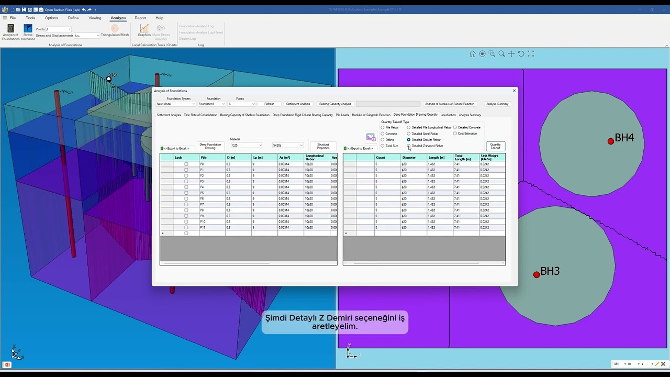
Task: Fit view with the fullscreen extents icon
Action: [531, 53]
